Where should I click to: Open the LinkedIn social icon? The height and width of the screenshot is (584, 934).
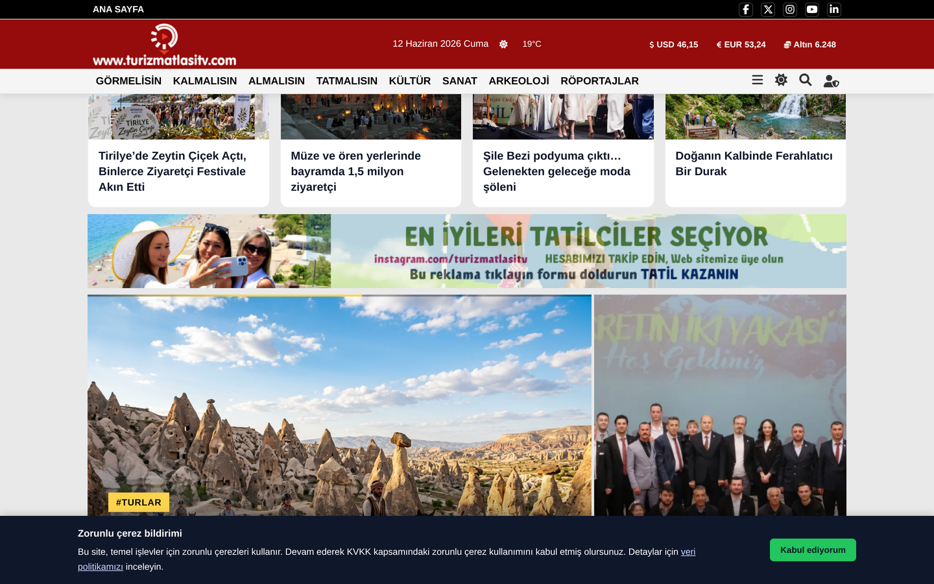[x=834, y=9]
